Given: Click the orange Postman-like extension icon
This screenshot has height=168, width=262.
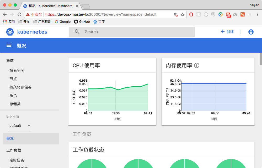Looking at the screenshot, I should tap(243, 14).
